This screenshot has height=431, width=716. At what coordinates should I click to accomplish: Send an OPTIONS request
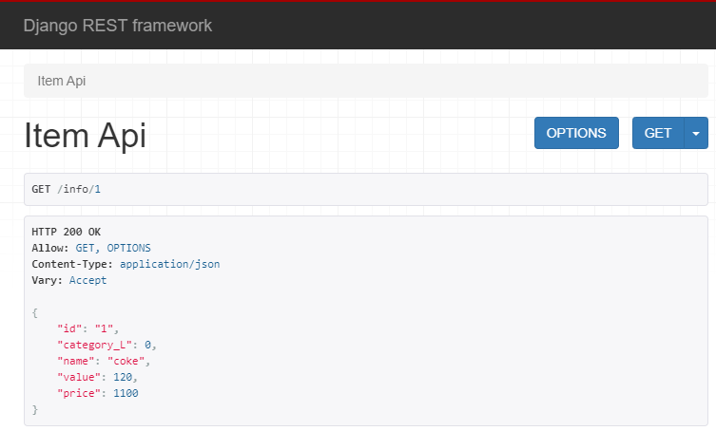(x=576, y=133)
